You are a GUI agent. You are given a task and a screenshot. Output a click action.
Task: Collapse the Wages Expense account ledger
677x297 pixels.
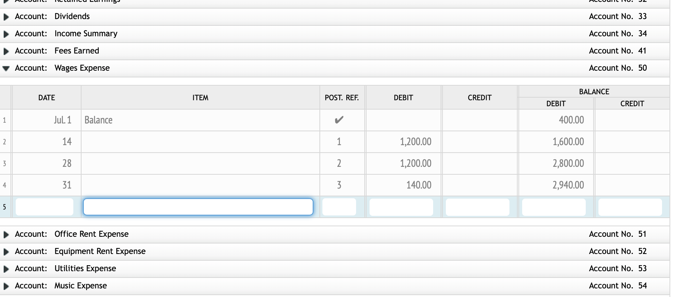pyautogui.click(x=6, y=68)
